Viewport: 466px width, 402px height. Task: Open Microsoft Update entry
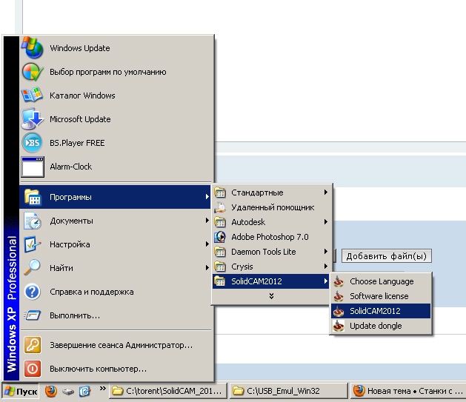pyautogui.click(x=116, y=119)
